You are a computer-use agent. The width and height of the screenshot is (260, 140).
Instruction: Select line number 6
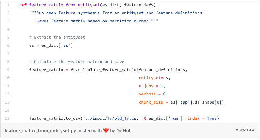pyautogui.click(x=8, y=46)
